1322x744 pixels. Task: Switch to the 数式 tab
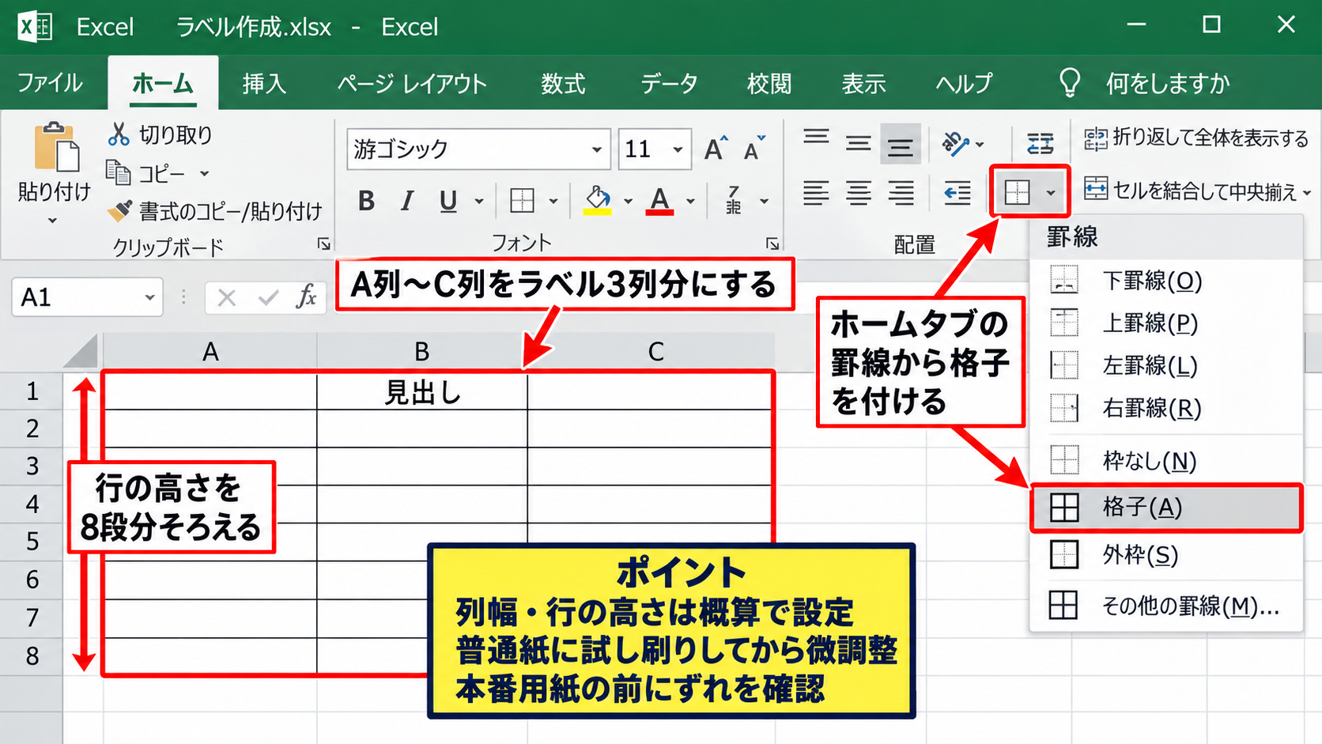tap(563, 83)
